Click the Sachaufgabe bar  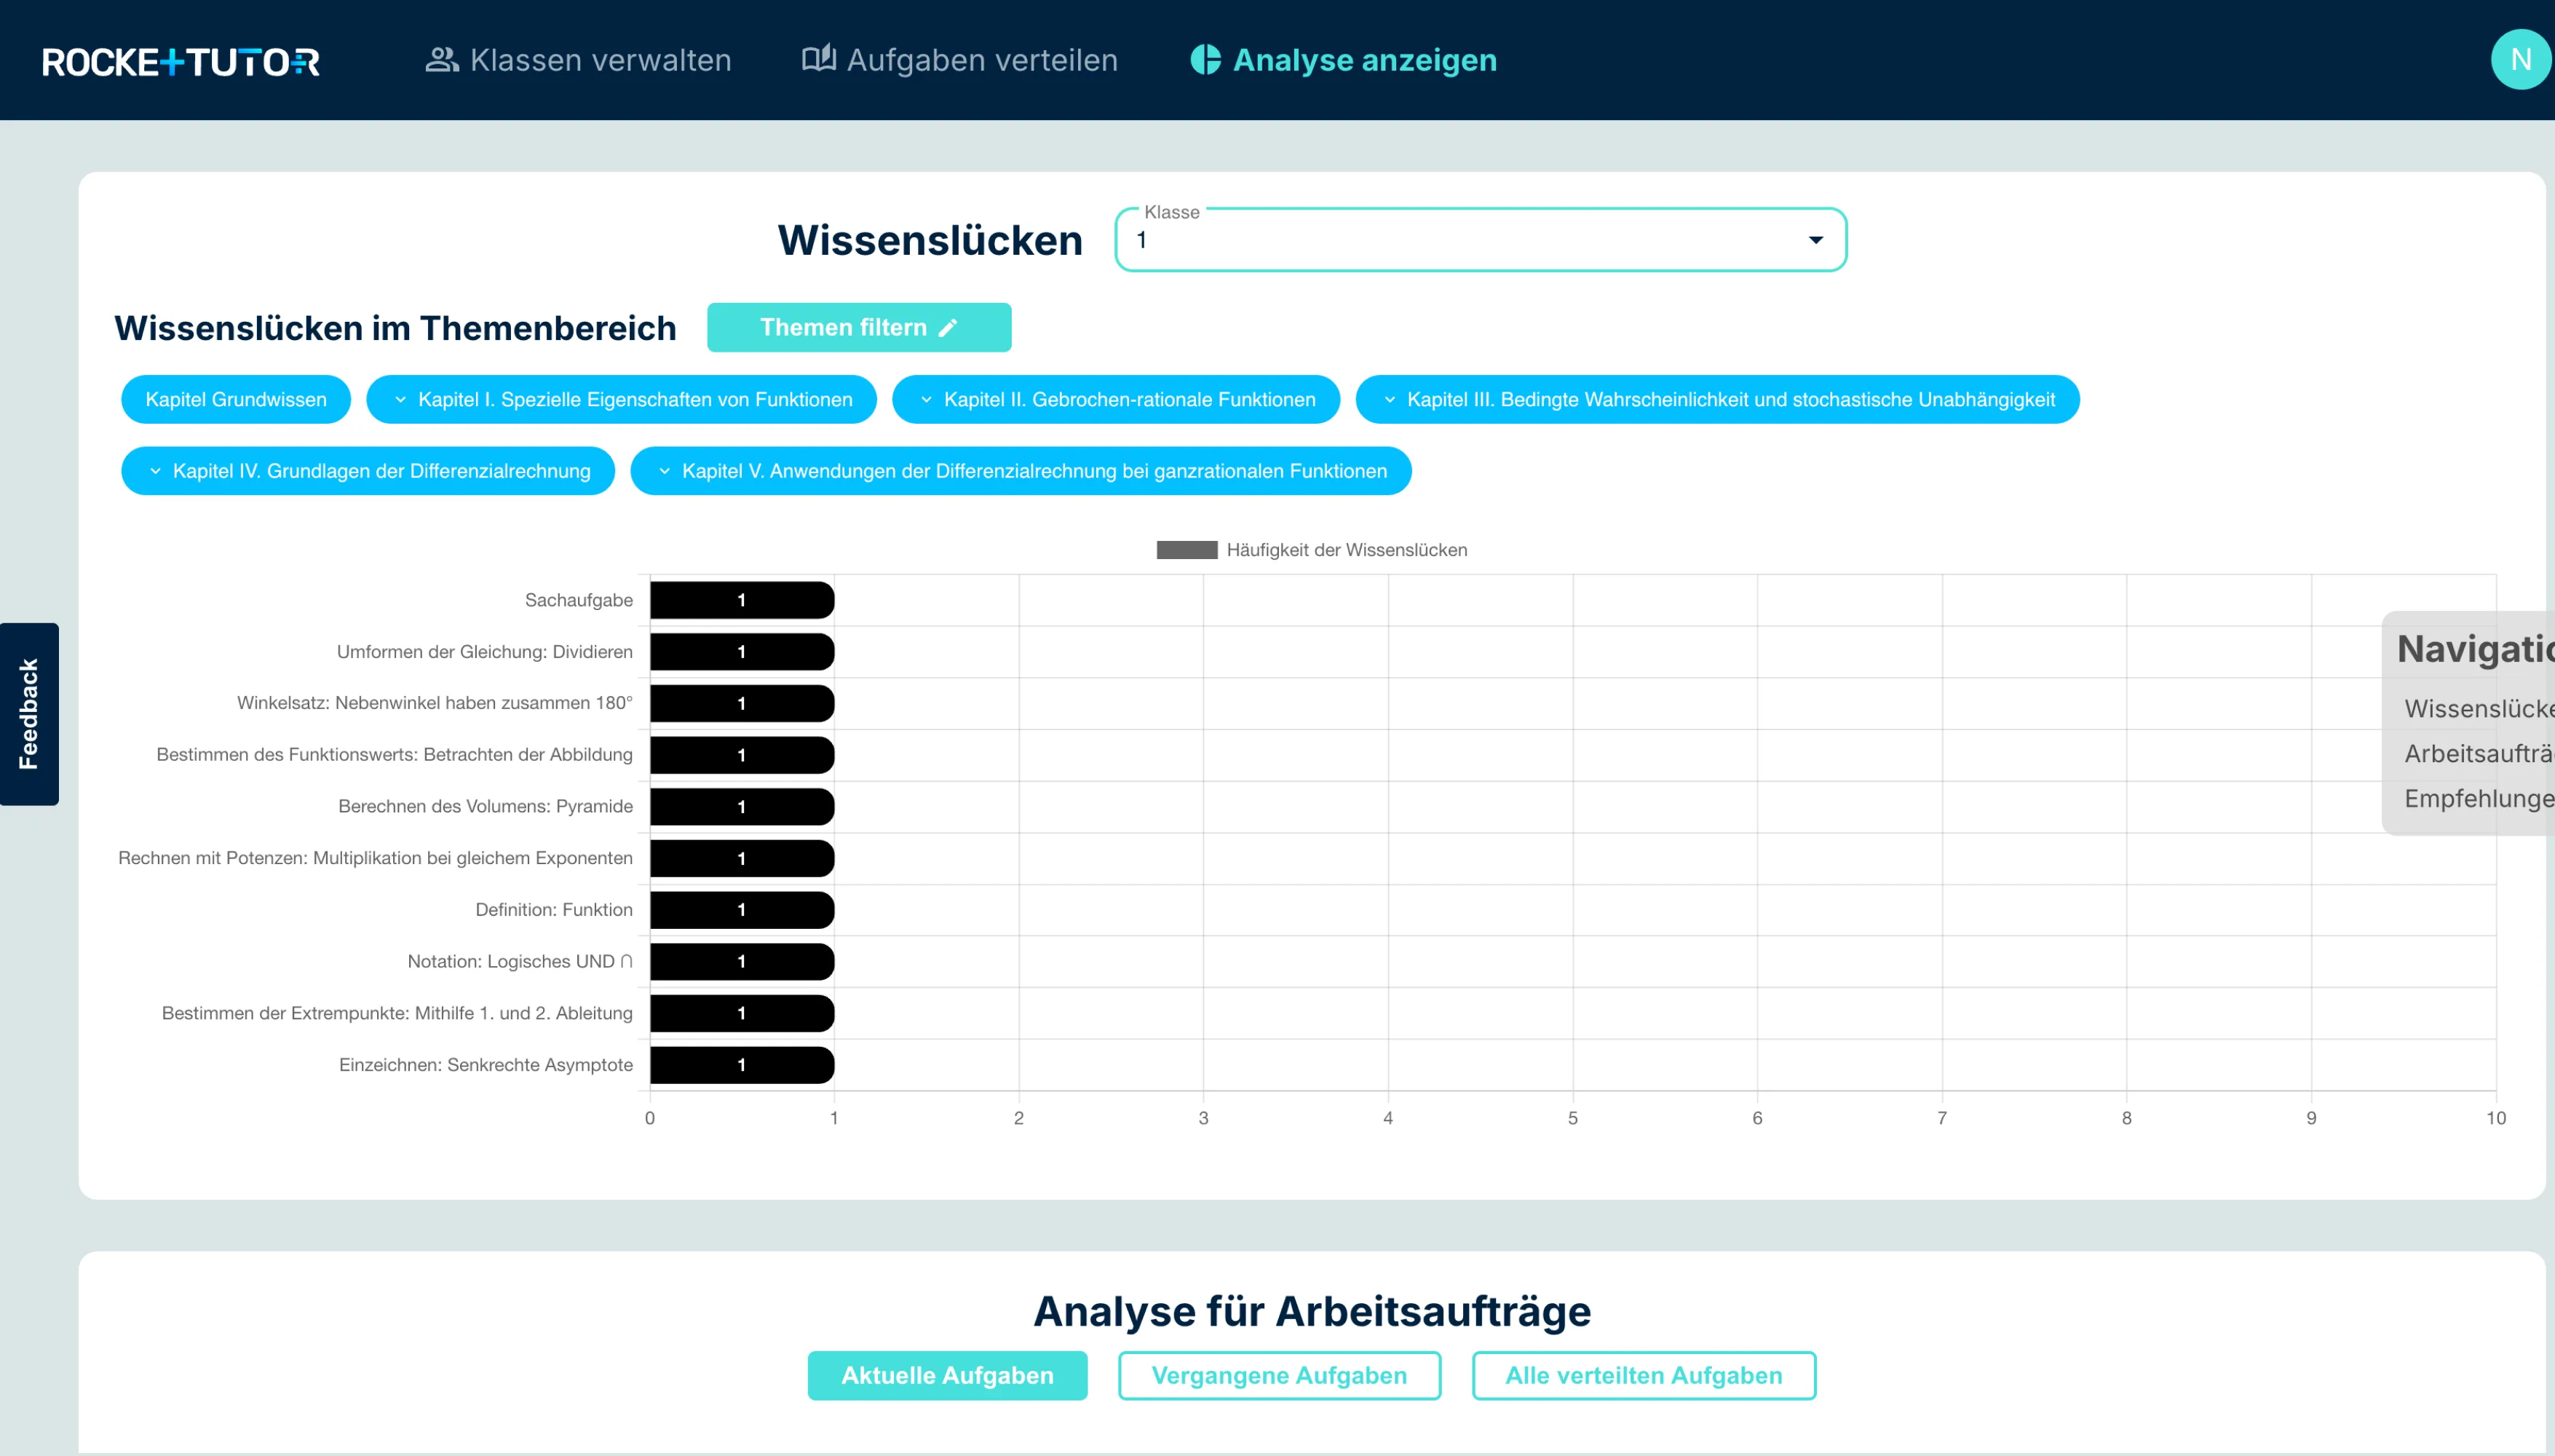pyautogui.click(x=742, y=600)
